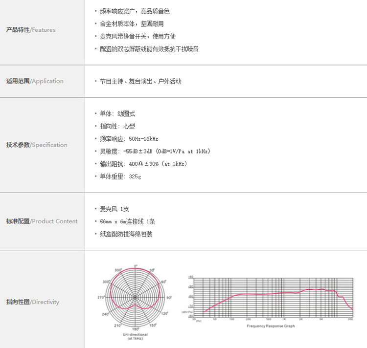Click the 单体重量：325g line

[x=120, y=176]
